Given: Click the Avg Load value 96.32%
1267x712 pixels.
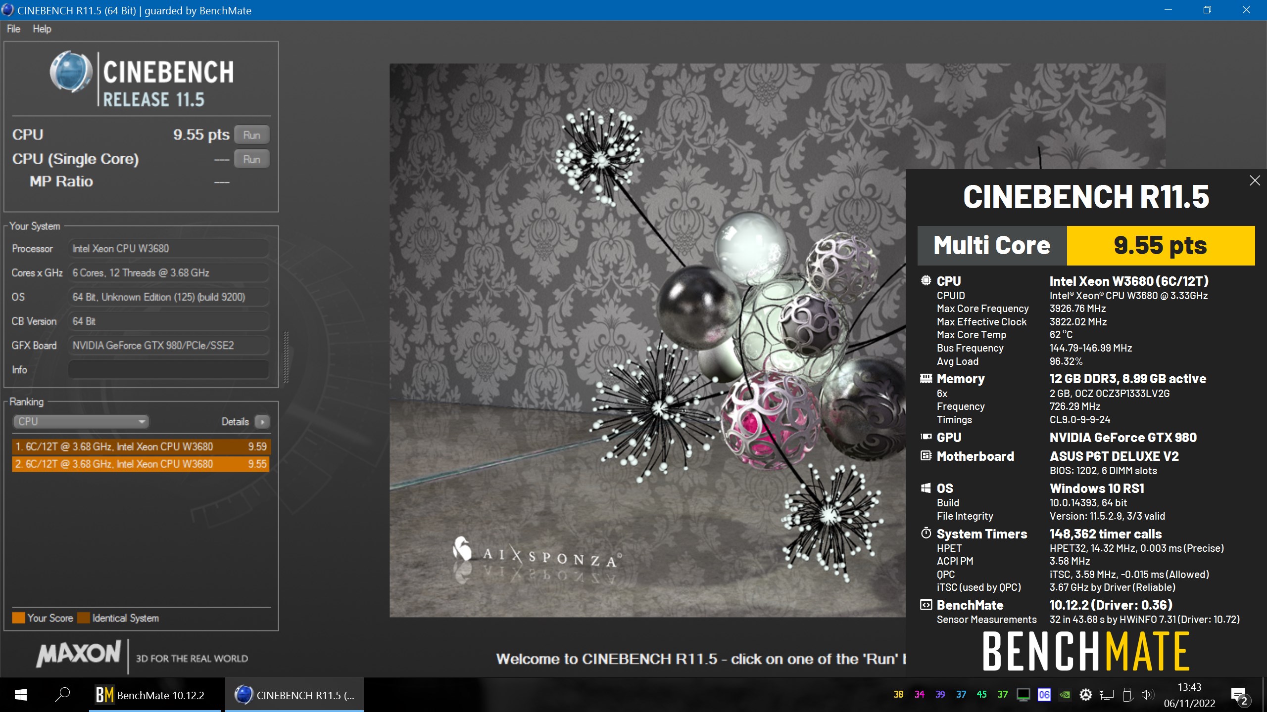Looking at the screenshot, I should pyautogui.click(x=1066, y=361).
